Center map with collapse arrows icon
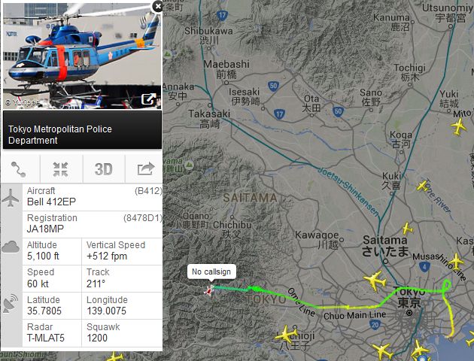This screenshot has height=361, width=474. (61, 169)
